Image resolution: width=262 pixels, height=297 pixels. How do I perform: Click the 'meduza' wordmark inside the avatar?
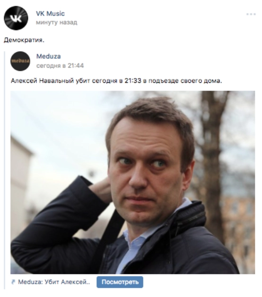pyautogui.click(x=20, y=61)
